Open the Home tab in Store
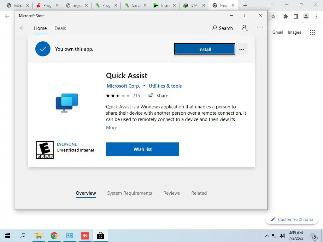 click(x=40, y=28)
